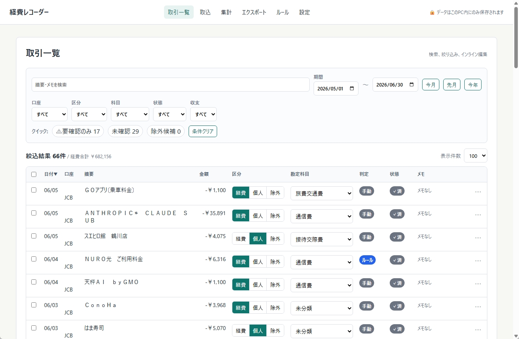This screenshot has width=519, height=339.
Task: Check the GOアプリ transaction row checkbox
Action: click(x=34, y=190)
